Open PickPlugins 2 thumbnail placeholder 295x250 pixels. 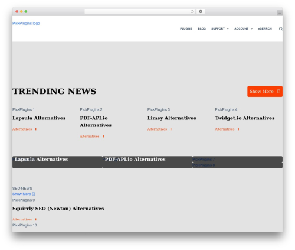91,109
